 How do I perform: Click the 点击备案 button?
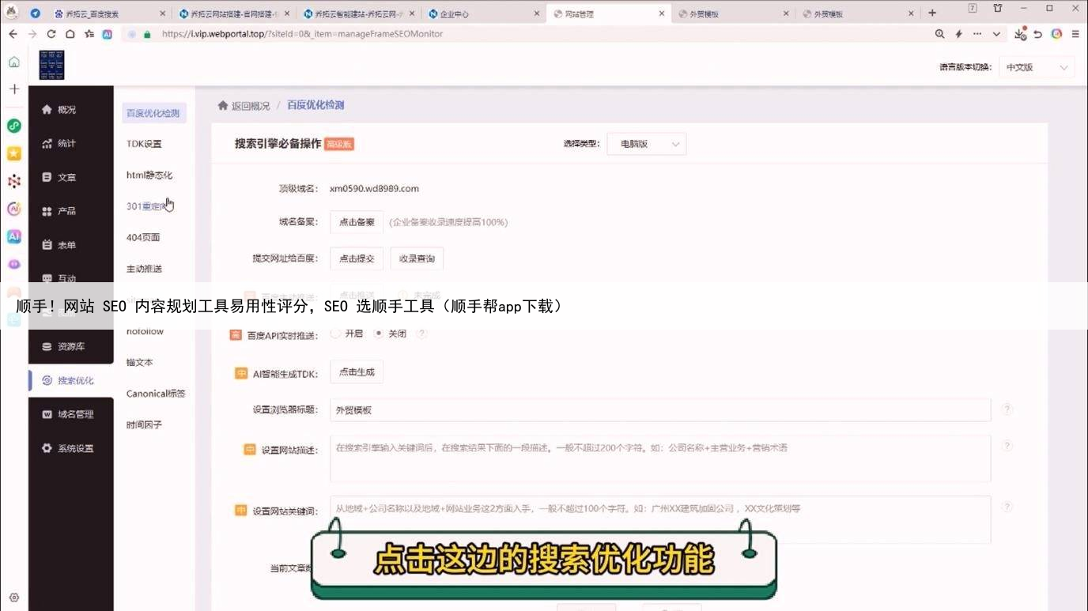click(357, 222)
